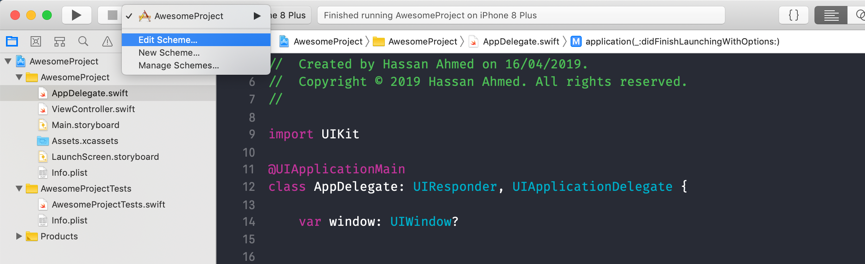Select the assistant editor circles icon

pyautogui.click(x=860, y=15)
